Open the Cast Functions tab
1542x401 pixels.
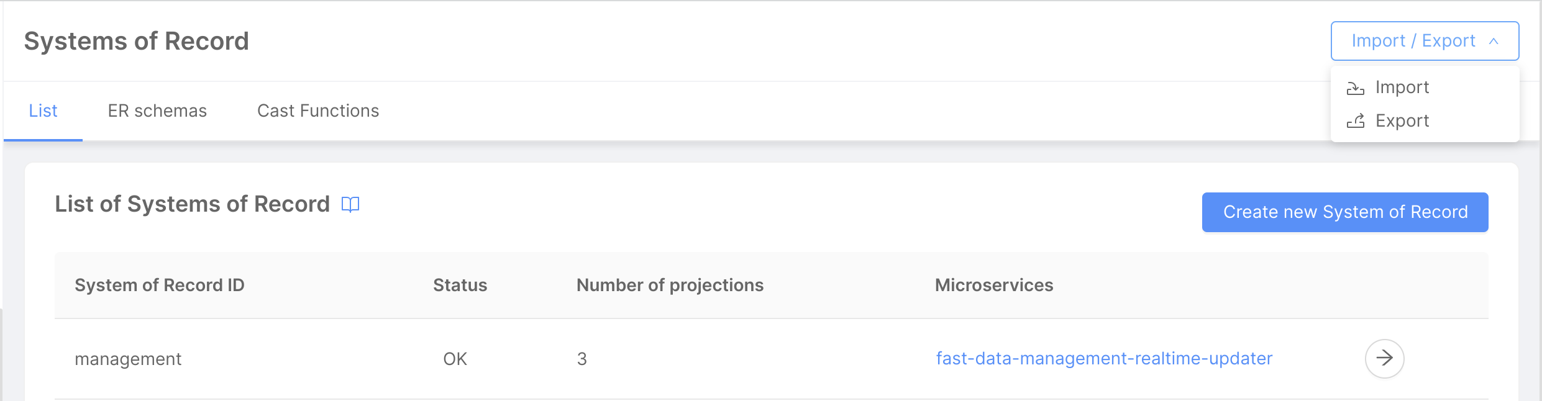tap(318, 110)
